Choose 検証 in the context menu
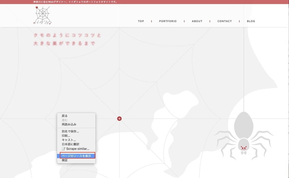 tap(76, 160)
